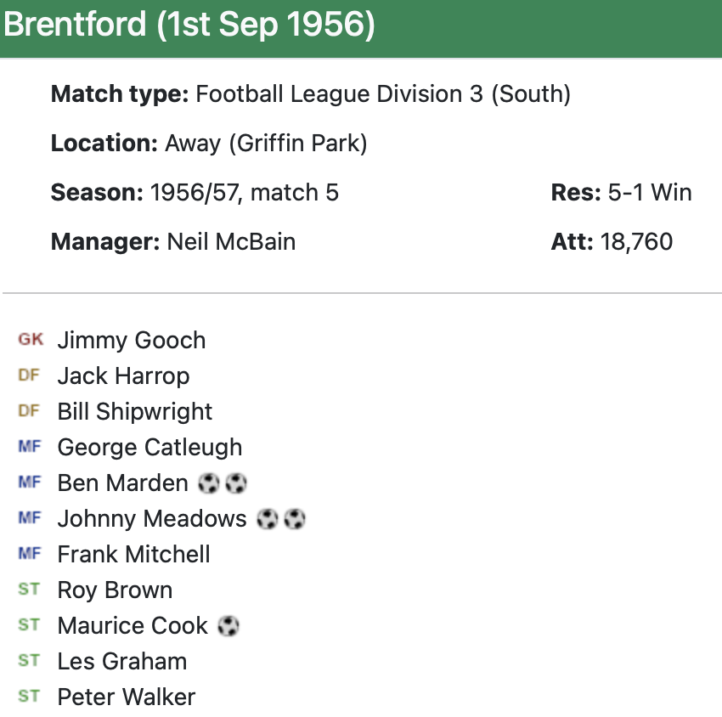Click the DF icon next to Bill Shipwright
722x717 pixels.
tap(29, 411)
